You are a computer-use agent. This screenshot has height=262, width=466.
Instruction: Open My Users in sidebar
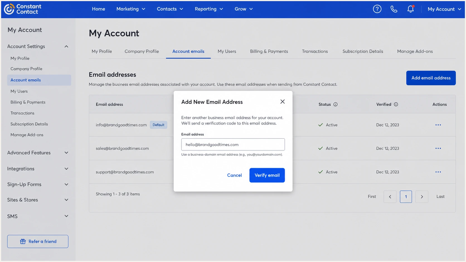[x=19, y=91]
